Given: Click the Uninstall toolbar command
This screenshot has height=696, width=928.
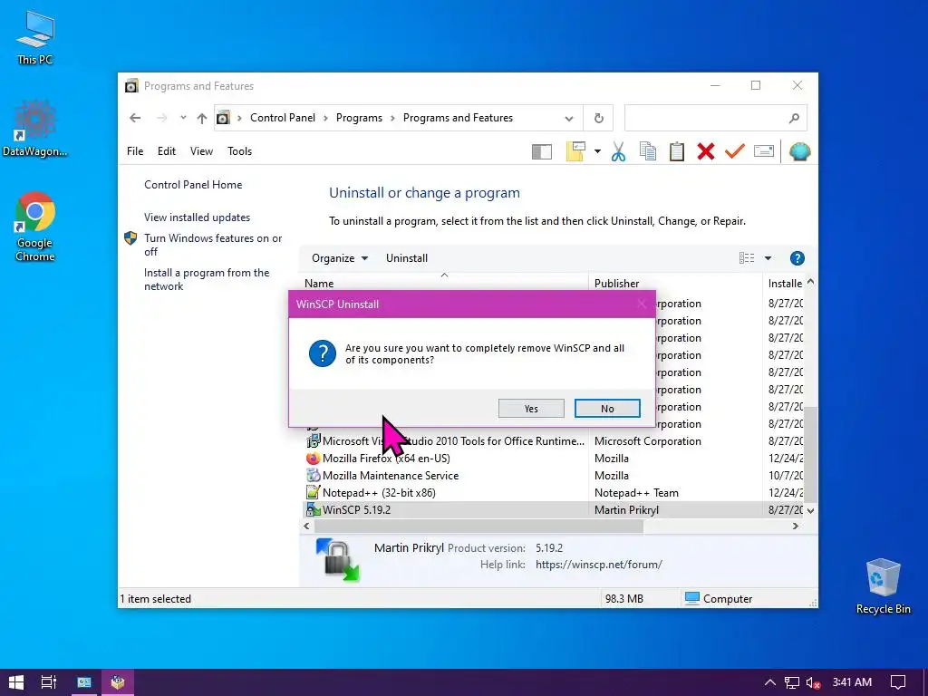Looking at the screenshot, I should [407, 258].
